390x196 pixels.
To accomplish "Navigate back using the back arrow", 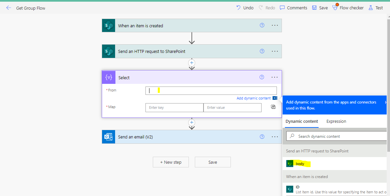I will 9,7.
